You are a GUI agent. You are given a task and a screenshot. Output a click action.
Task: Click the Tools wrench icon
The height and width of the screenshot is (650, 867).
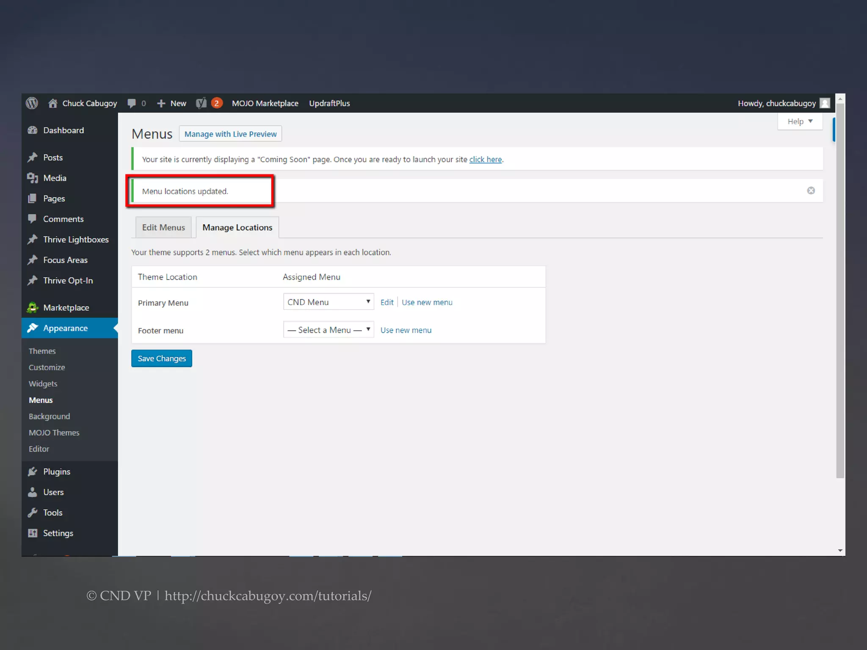(x=33, y=512)
